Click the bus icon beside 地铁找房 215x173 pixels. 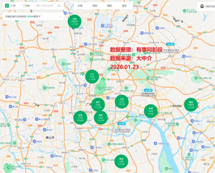(202, 6)
